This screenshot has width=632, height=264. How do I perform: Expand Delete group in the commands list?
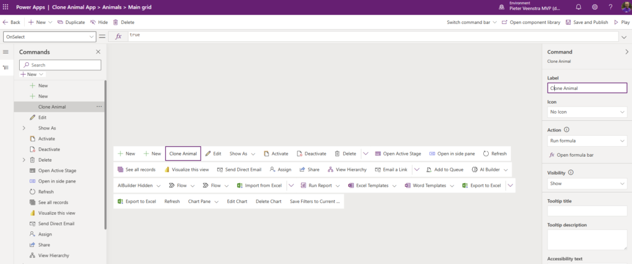(x=24, y=160)
